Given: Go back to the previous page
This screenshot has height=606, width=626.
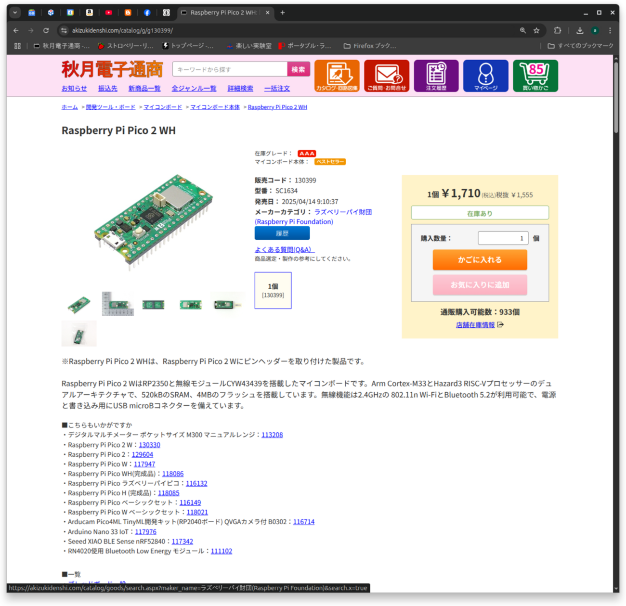Looking at the screenshot, I should 16,30.
